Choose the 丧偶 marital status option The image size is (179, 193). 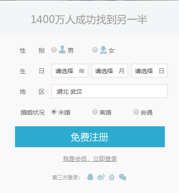[x=136, y=112]
